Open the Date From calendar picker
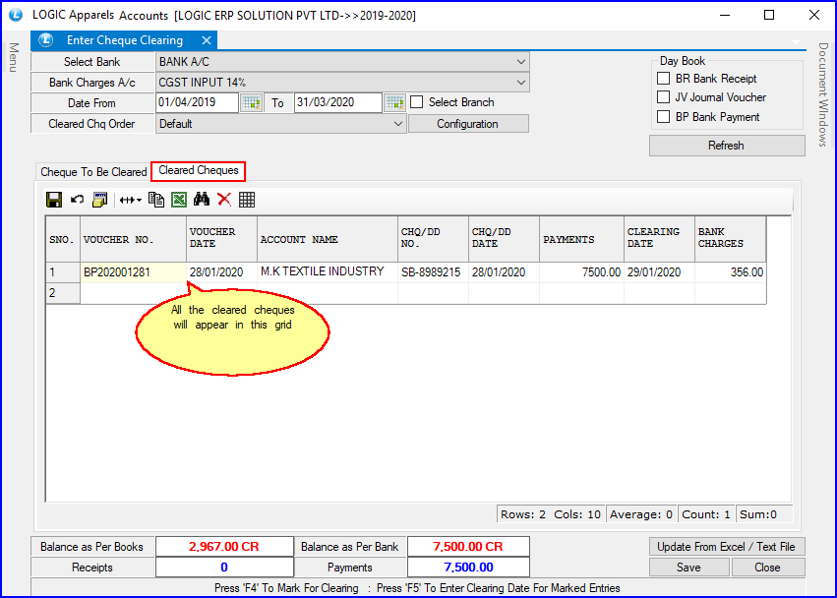 coord(251,102)
